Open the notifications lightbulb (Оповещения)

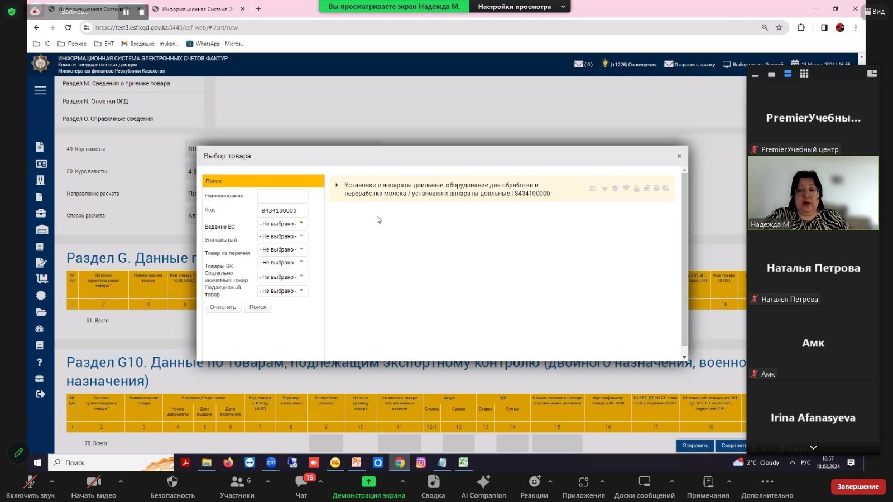pos(604,64)
